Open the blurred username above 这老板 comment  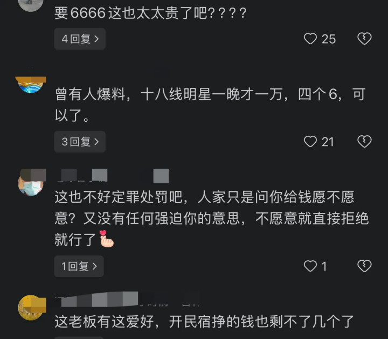click(x=127, y=300)
